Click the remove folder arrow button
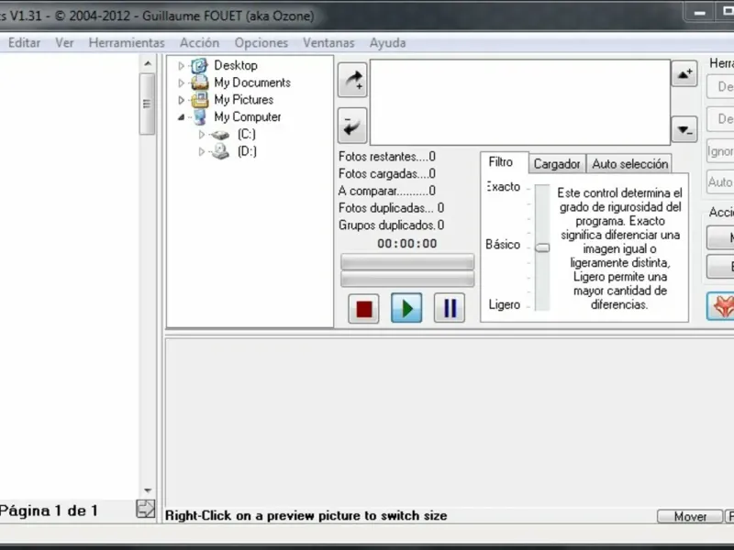The image size is (734, 550). point(352,126)
